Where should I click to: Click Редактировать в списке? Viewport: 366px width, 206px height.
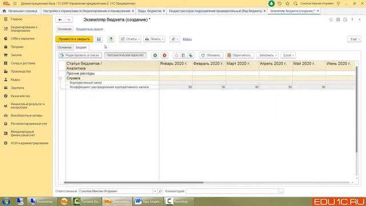pos(80,56)
